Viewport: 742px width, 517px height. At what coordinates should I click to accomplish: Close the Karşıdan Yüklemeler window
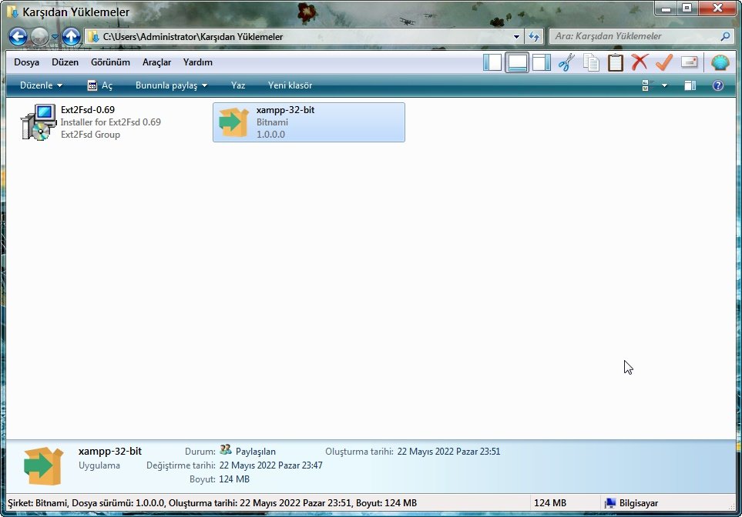pos(717,8)
